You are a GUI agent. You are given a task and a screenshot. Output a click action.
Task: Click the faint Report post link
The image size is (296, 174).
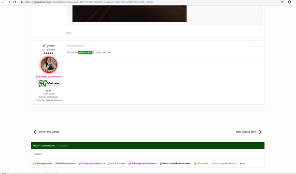click(x=251, y=46)
